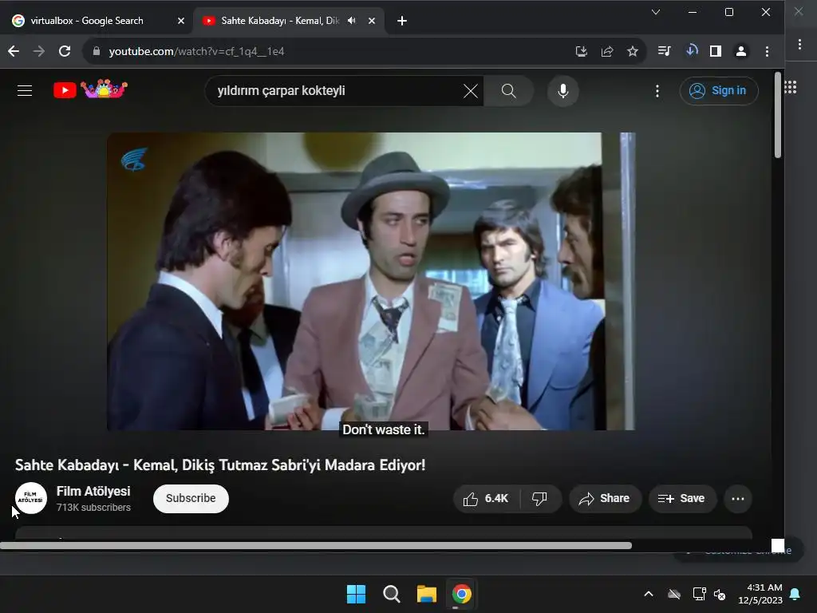
Task: Show hidden system tray icons
Action: click(x=648, y=594)
